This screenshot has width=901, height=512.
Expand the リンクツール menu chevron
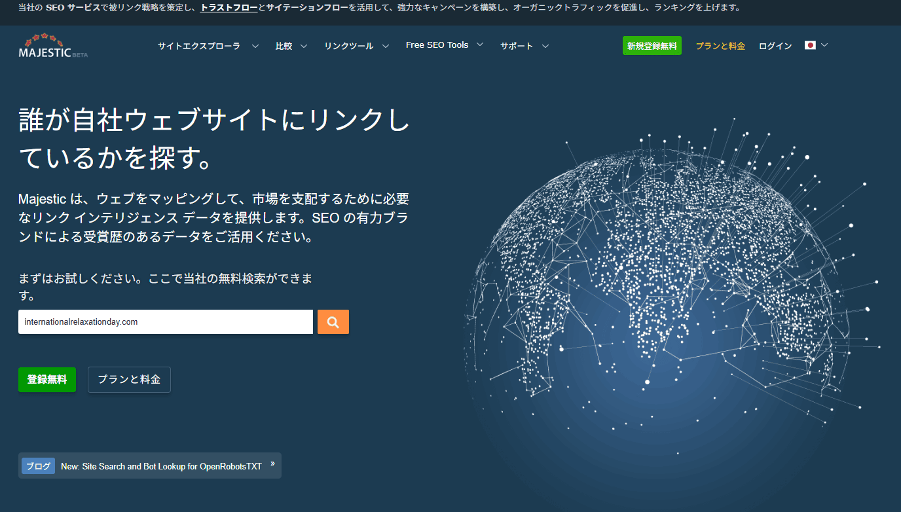pyautogui.click(x=386, y=46)
